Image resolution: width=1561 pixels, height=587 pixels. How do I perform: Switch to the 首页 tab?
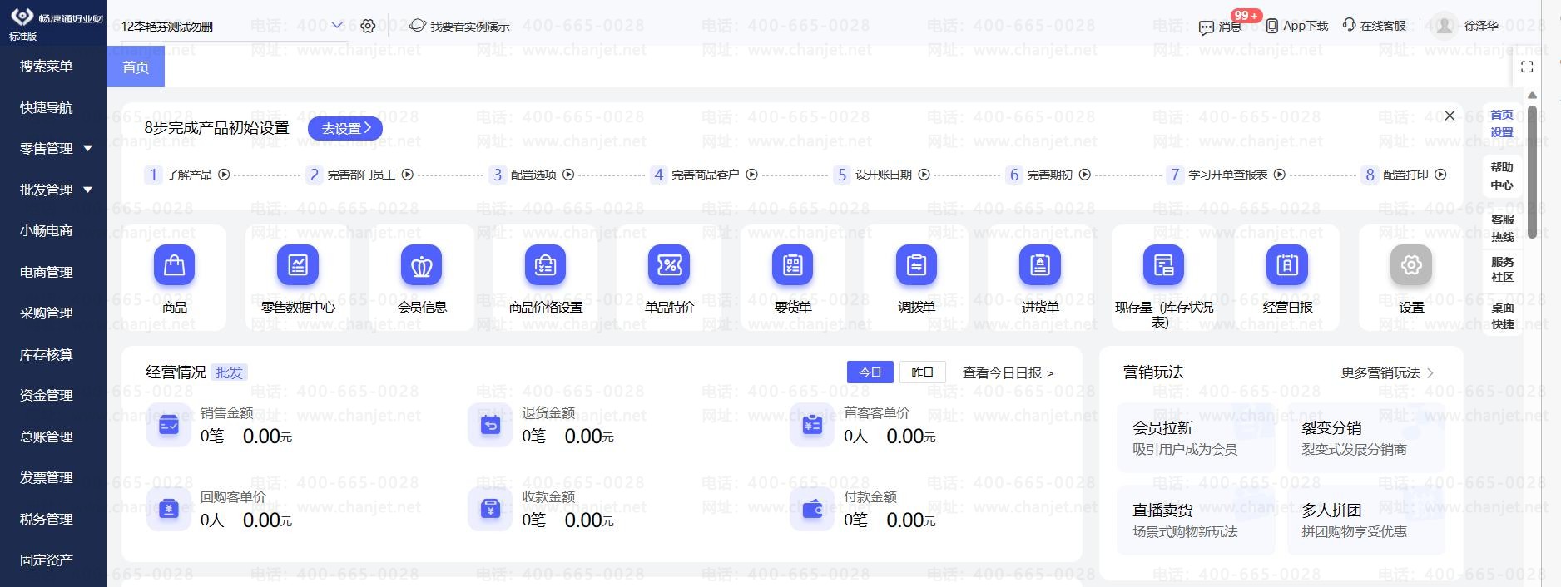[x=136, y=67]
